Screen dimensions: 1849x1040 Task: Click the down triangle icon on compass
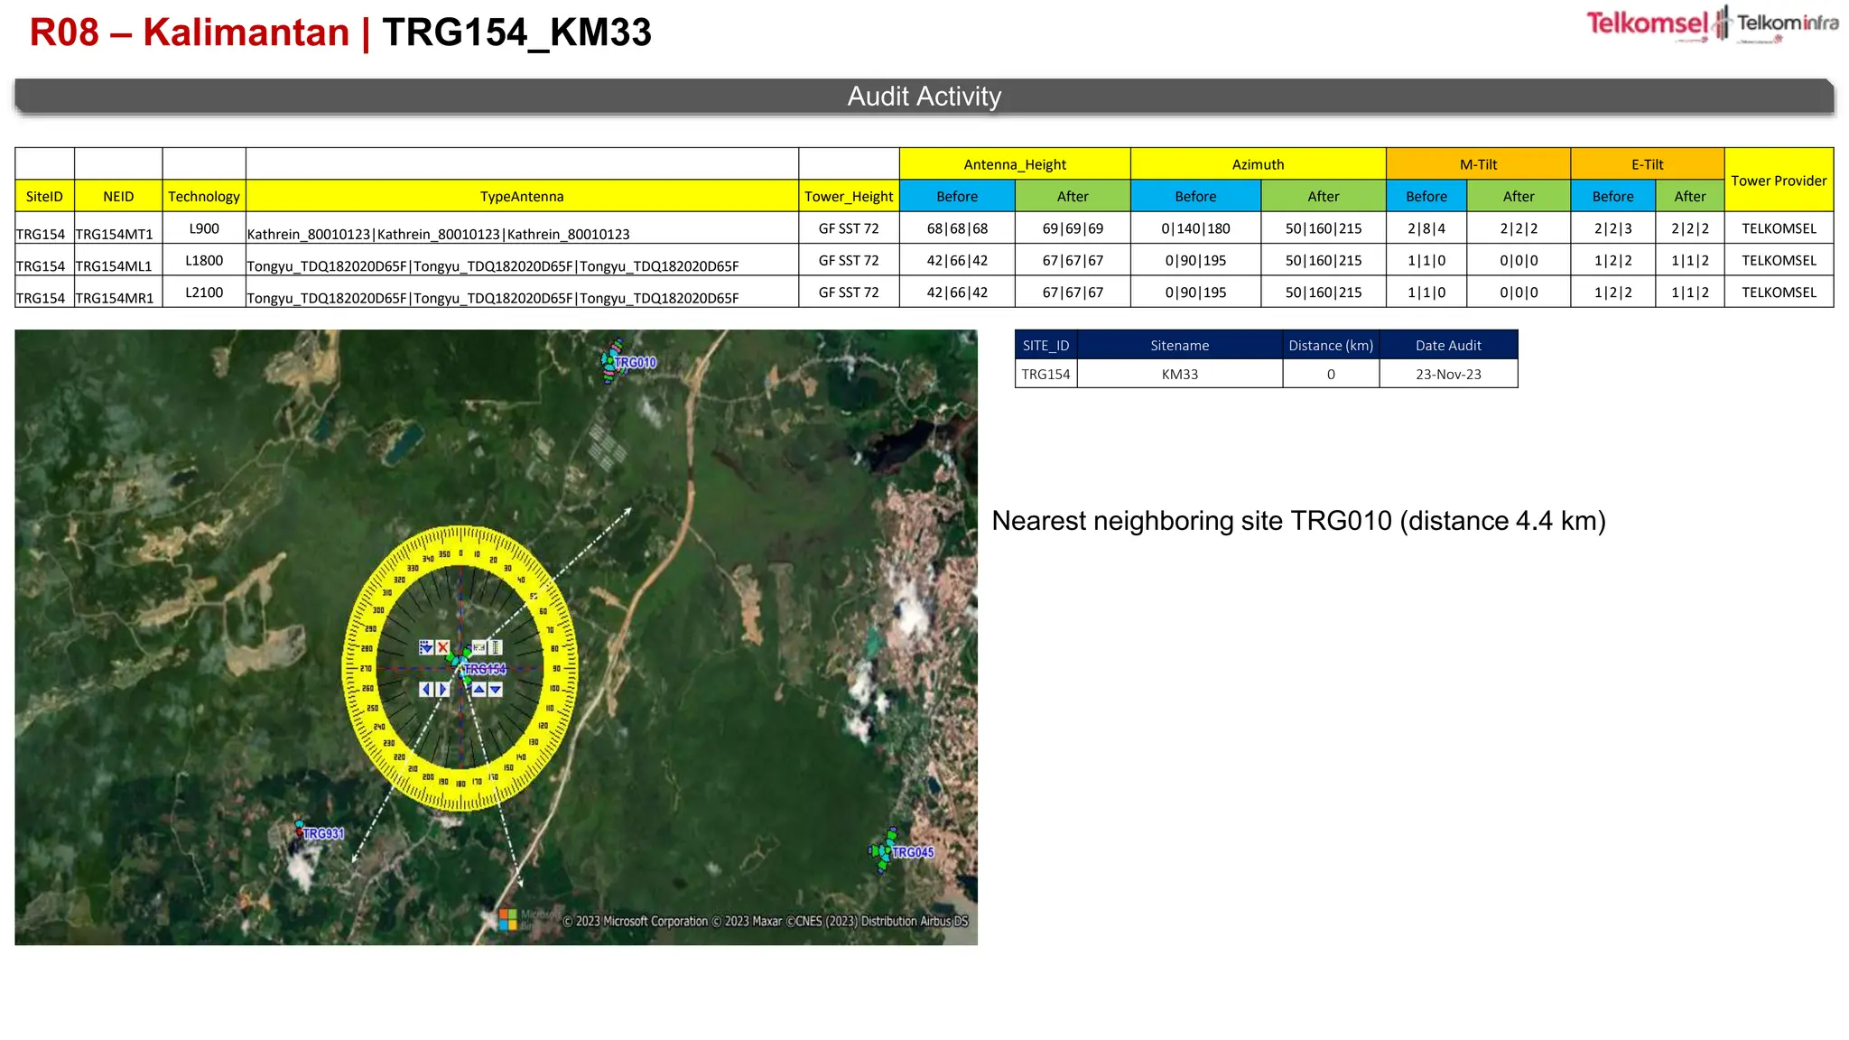click(x=495, y=689)
